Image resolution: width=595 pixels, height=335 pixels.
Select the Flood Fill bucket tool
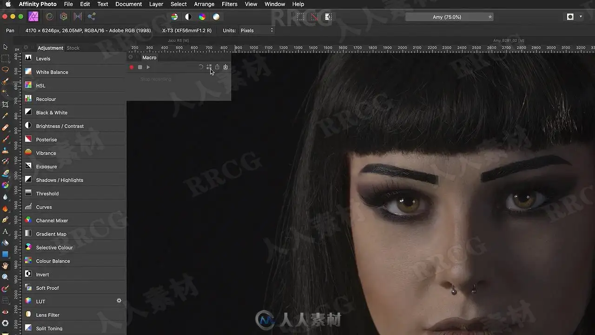pyautogui.click(x=5, y=242)
